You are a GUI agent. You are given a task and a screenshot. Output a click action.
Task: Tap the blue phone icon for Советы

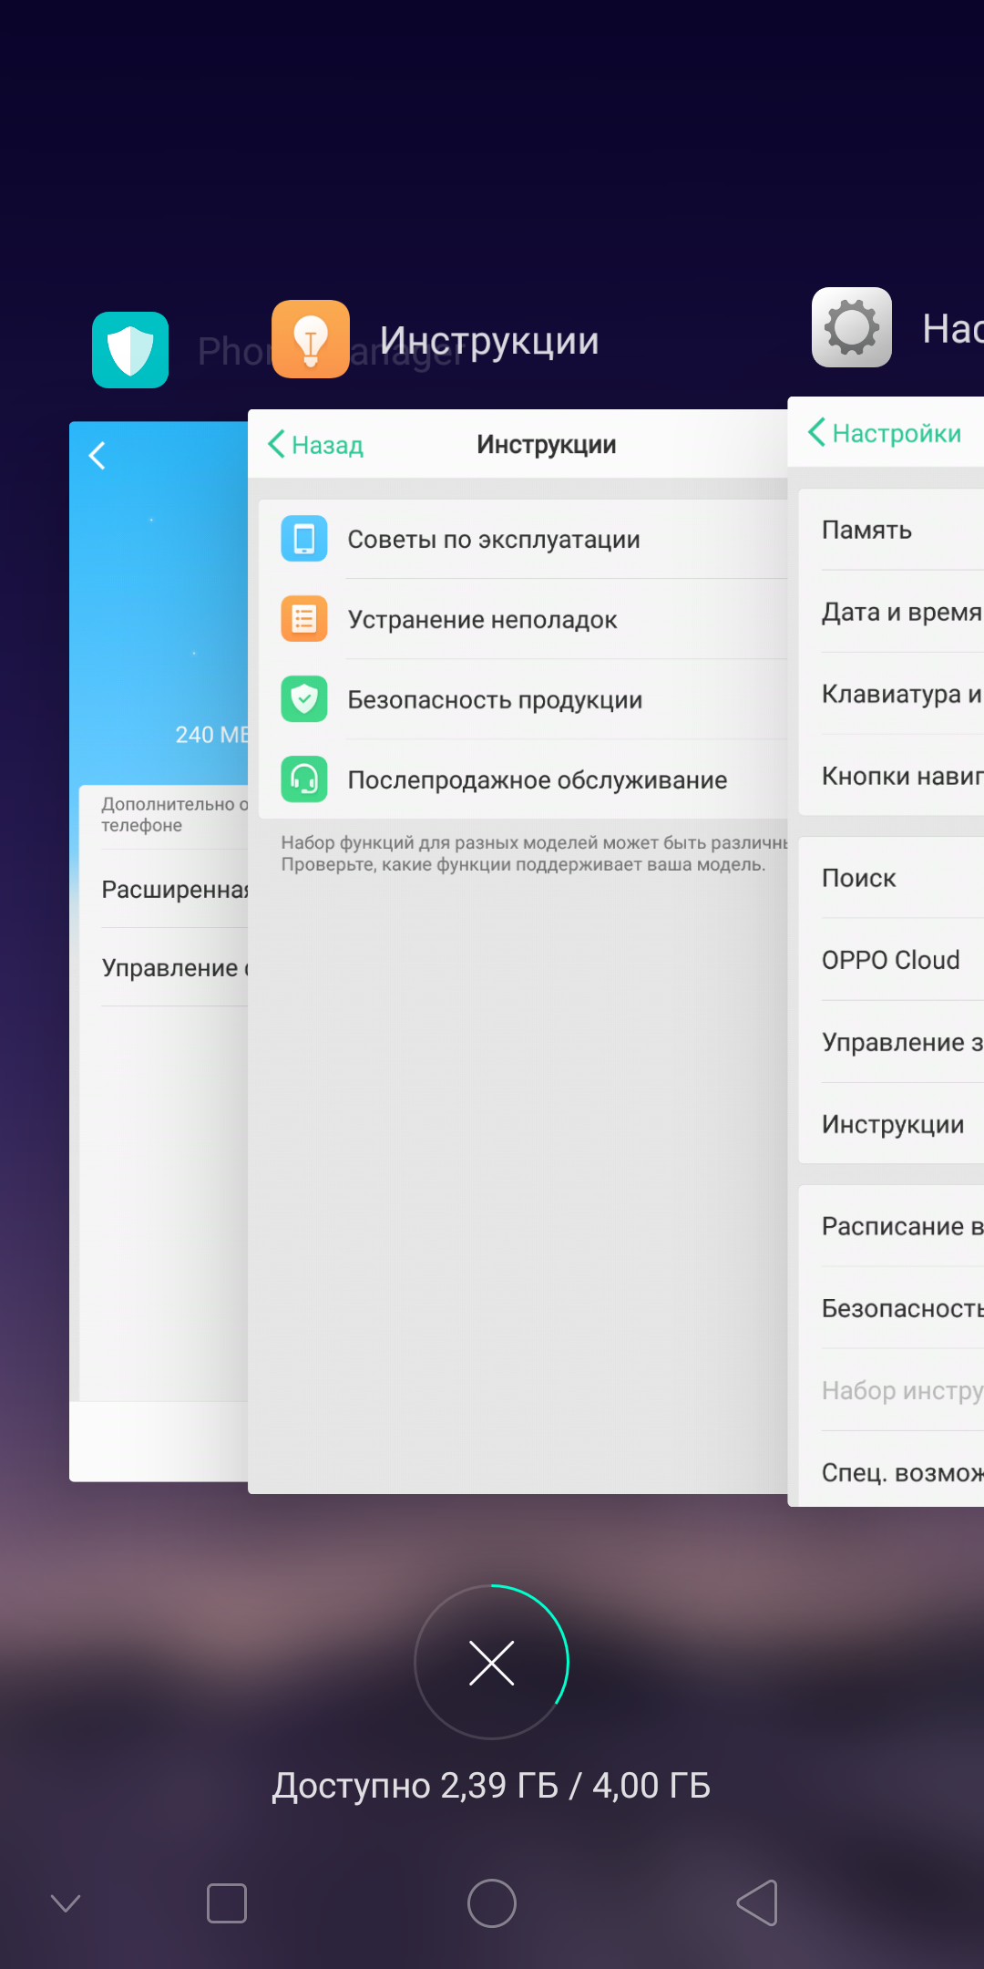(x=304, y=539)
